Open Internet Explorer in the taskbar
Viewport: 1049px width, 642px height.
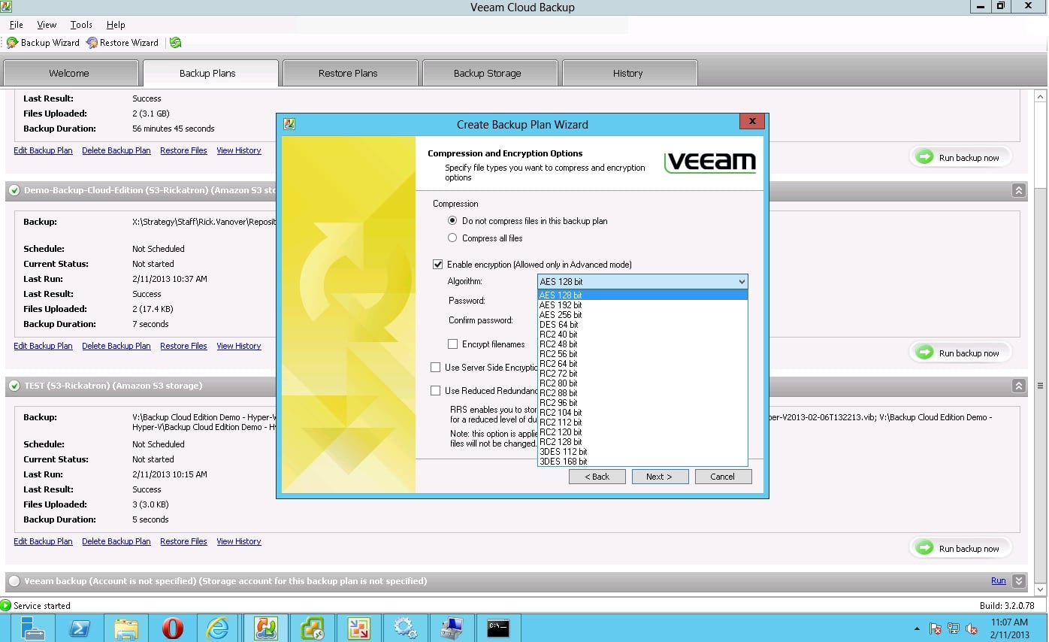(x=218, y=627)
